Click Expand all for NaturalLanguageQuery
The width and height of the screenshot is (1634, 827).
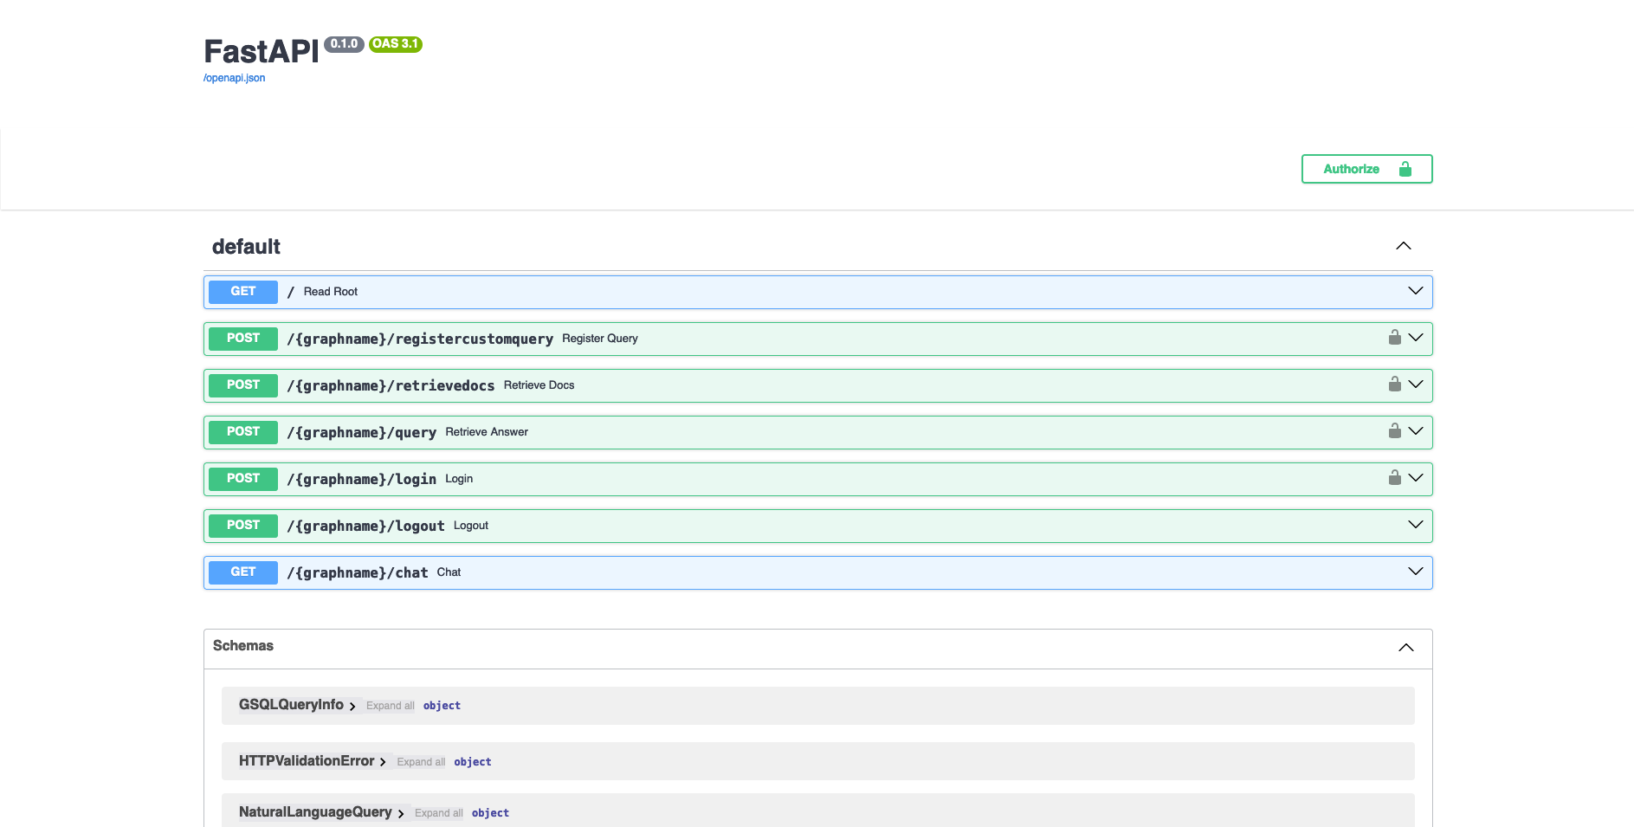click(x=438, y=813)
